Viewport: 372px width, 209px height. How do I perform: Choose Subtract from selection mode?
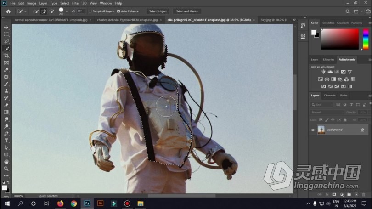coord(51,11)
